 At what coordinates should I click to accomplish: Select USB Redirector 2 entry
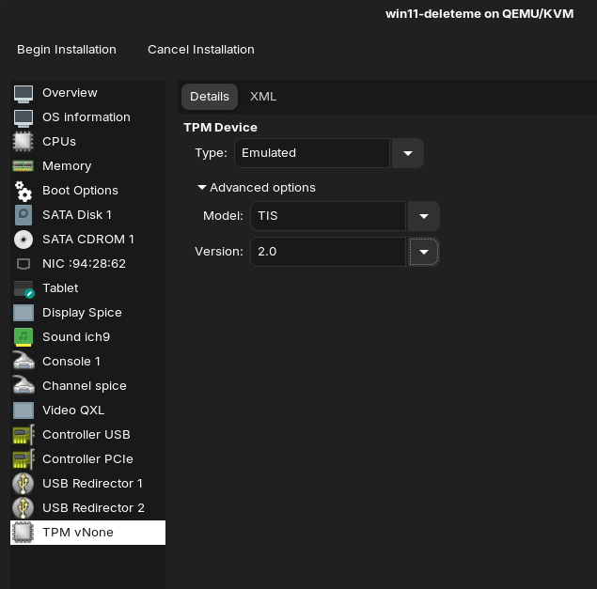point(88,508)
